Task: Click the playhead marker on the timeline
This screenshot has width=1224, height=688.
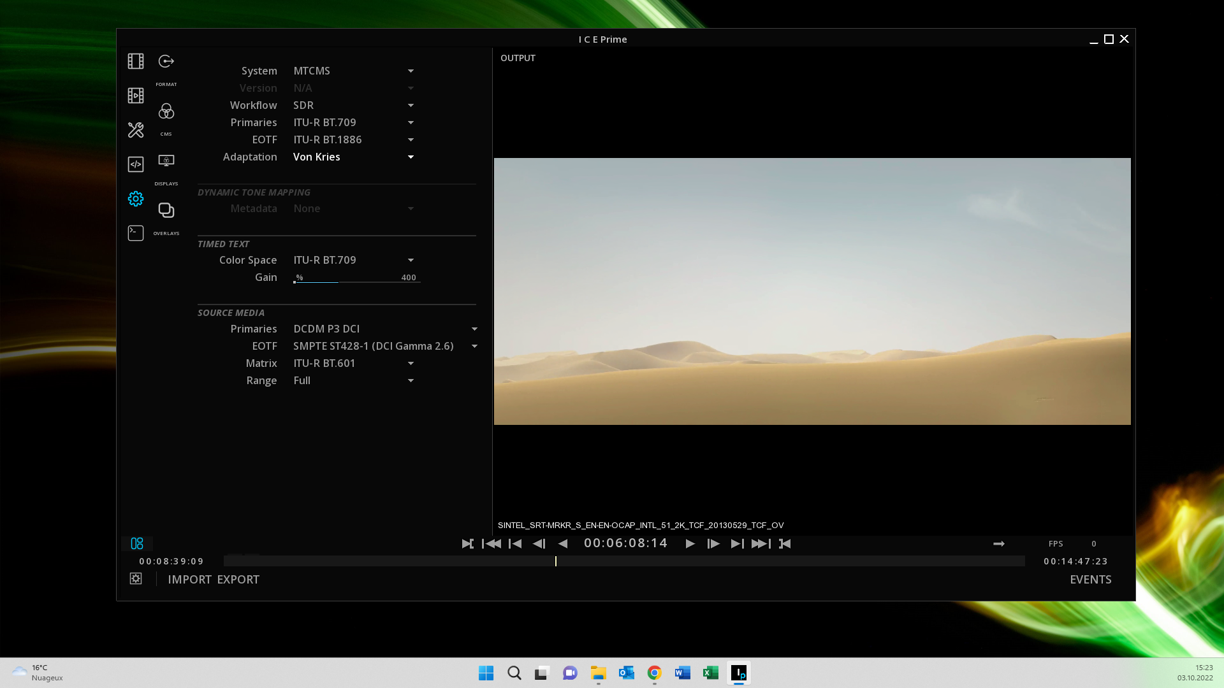Action: point(556,561)
